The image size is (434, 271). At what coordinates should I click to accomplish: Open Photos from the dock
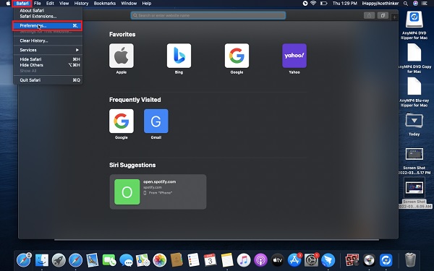160,260
